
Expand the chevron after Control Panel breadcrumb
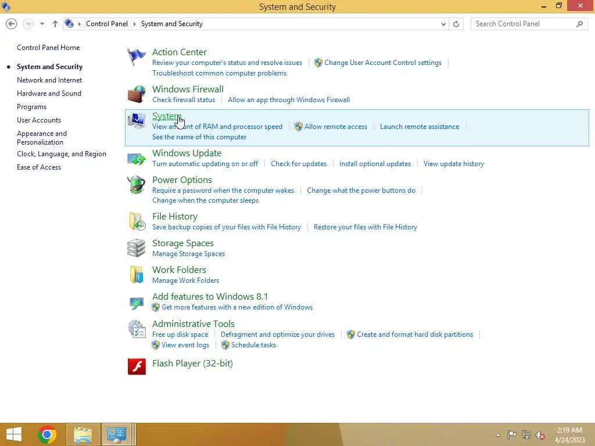[134, 24]
